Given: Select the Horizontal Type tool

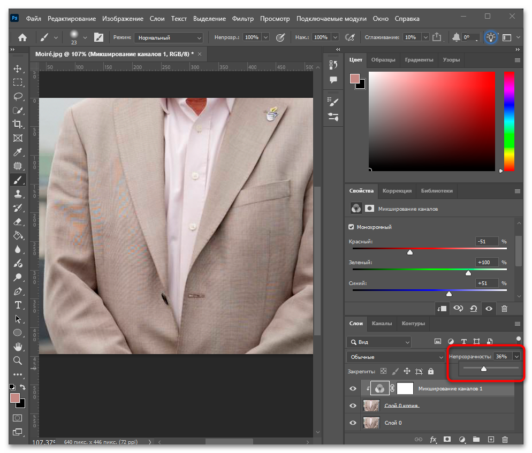Looking at the screenshot, I should tap(18, 305).
